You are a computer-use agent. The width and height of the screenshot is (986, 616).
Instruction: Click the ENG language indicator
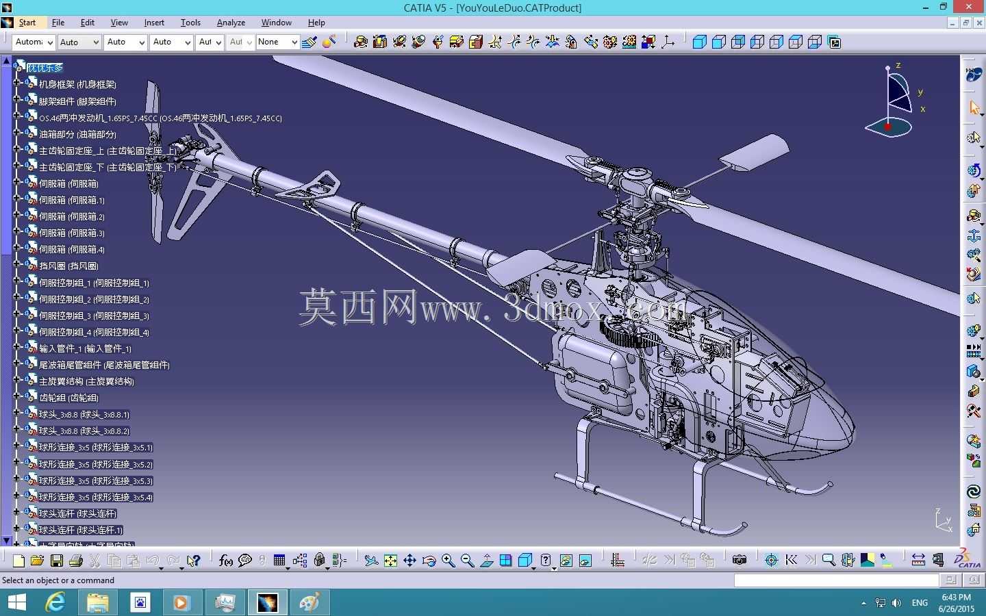coord(920,603)
